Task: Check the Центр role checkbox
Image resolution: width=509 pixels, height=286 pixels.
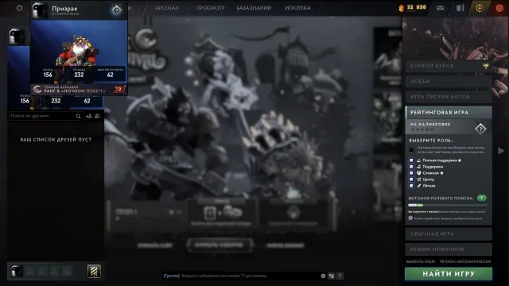Action: (x=411, y=180)
